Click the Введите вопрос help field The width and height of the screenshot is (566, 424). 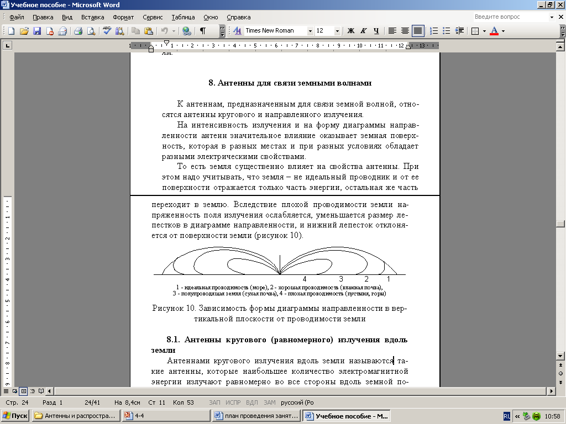(510, 17)
